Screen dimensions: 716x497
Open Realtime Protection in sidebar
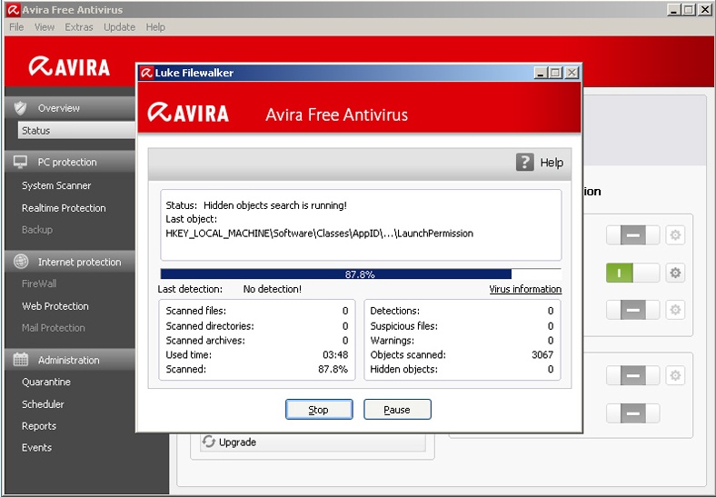click(x=64, y=208)
